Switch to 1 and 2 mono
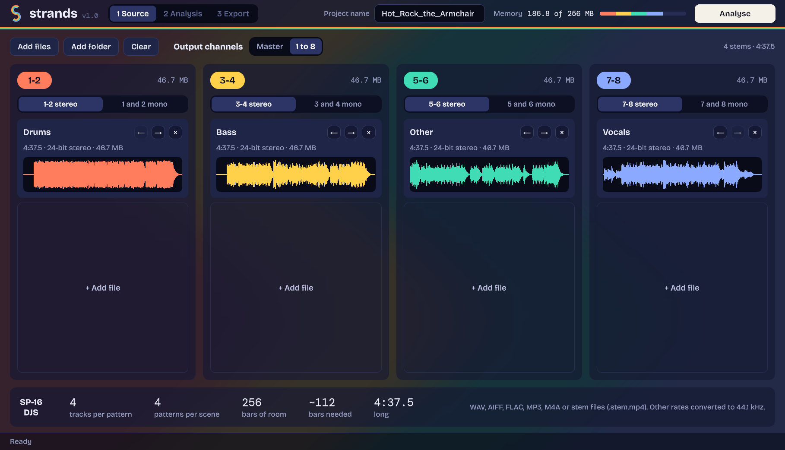 [x=145, y=104]
